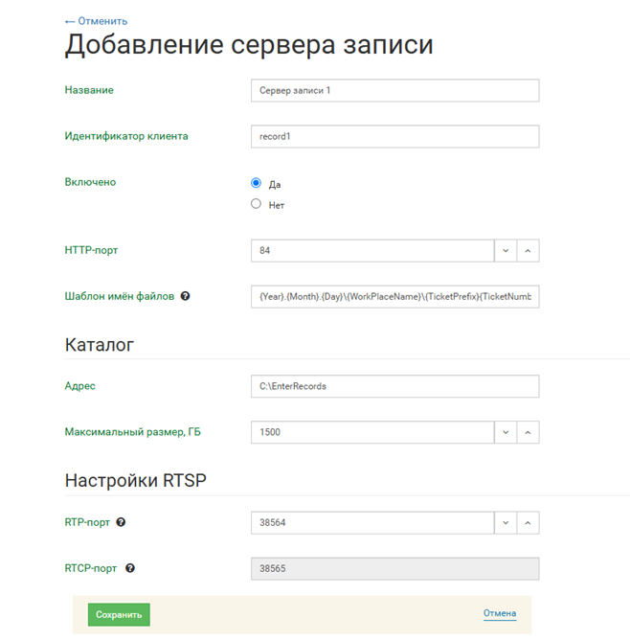Image resolution: width=630 pixels, height=640 pixels.
Task: Click the Настройки RTSP section heading
Action: tap(135, 480)
